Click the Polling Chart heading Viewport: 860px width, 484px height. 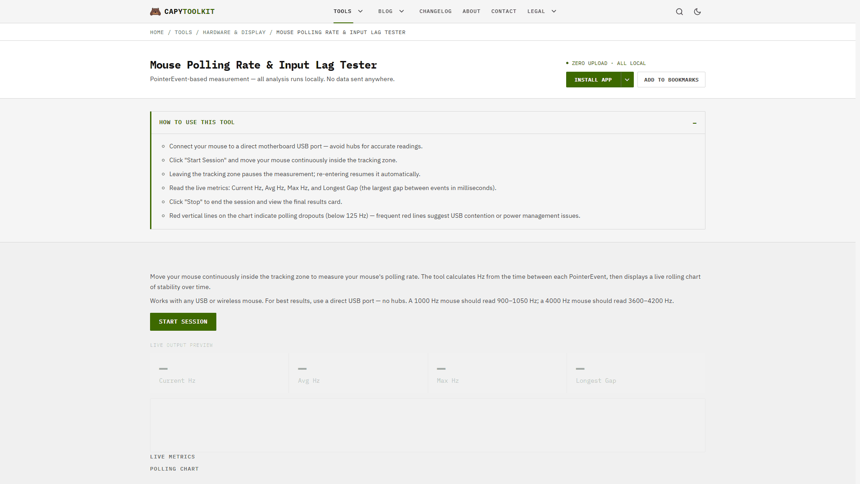pos(174,469)
